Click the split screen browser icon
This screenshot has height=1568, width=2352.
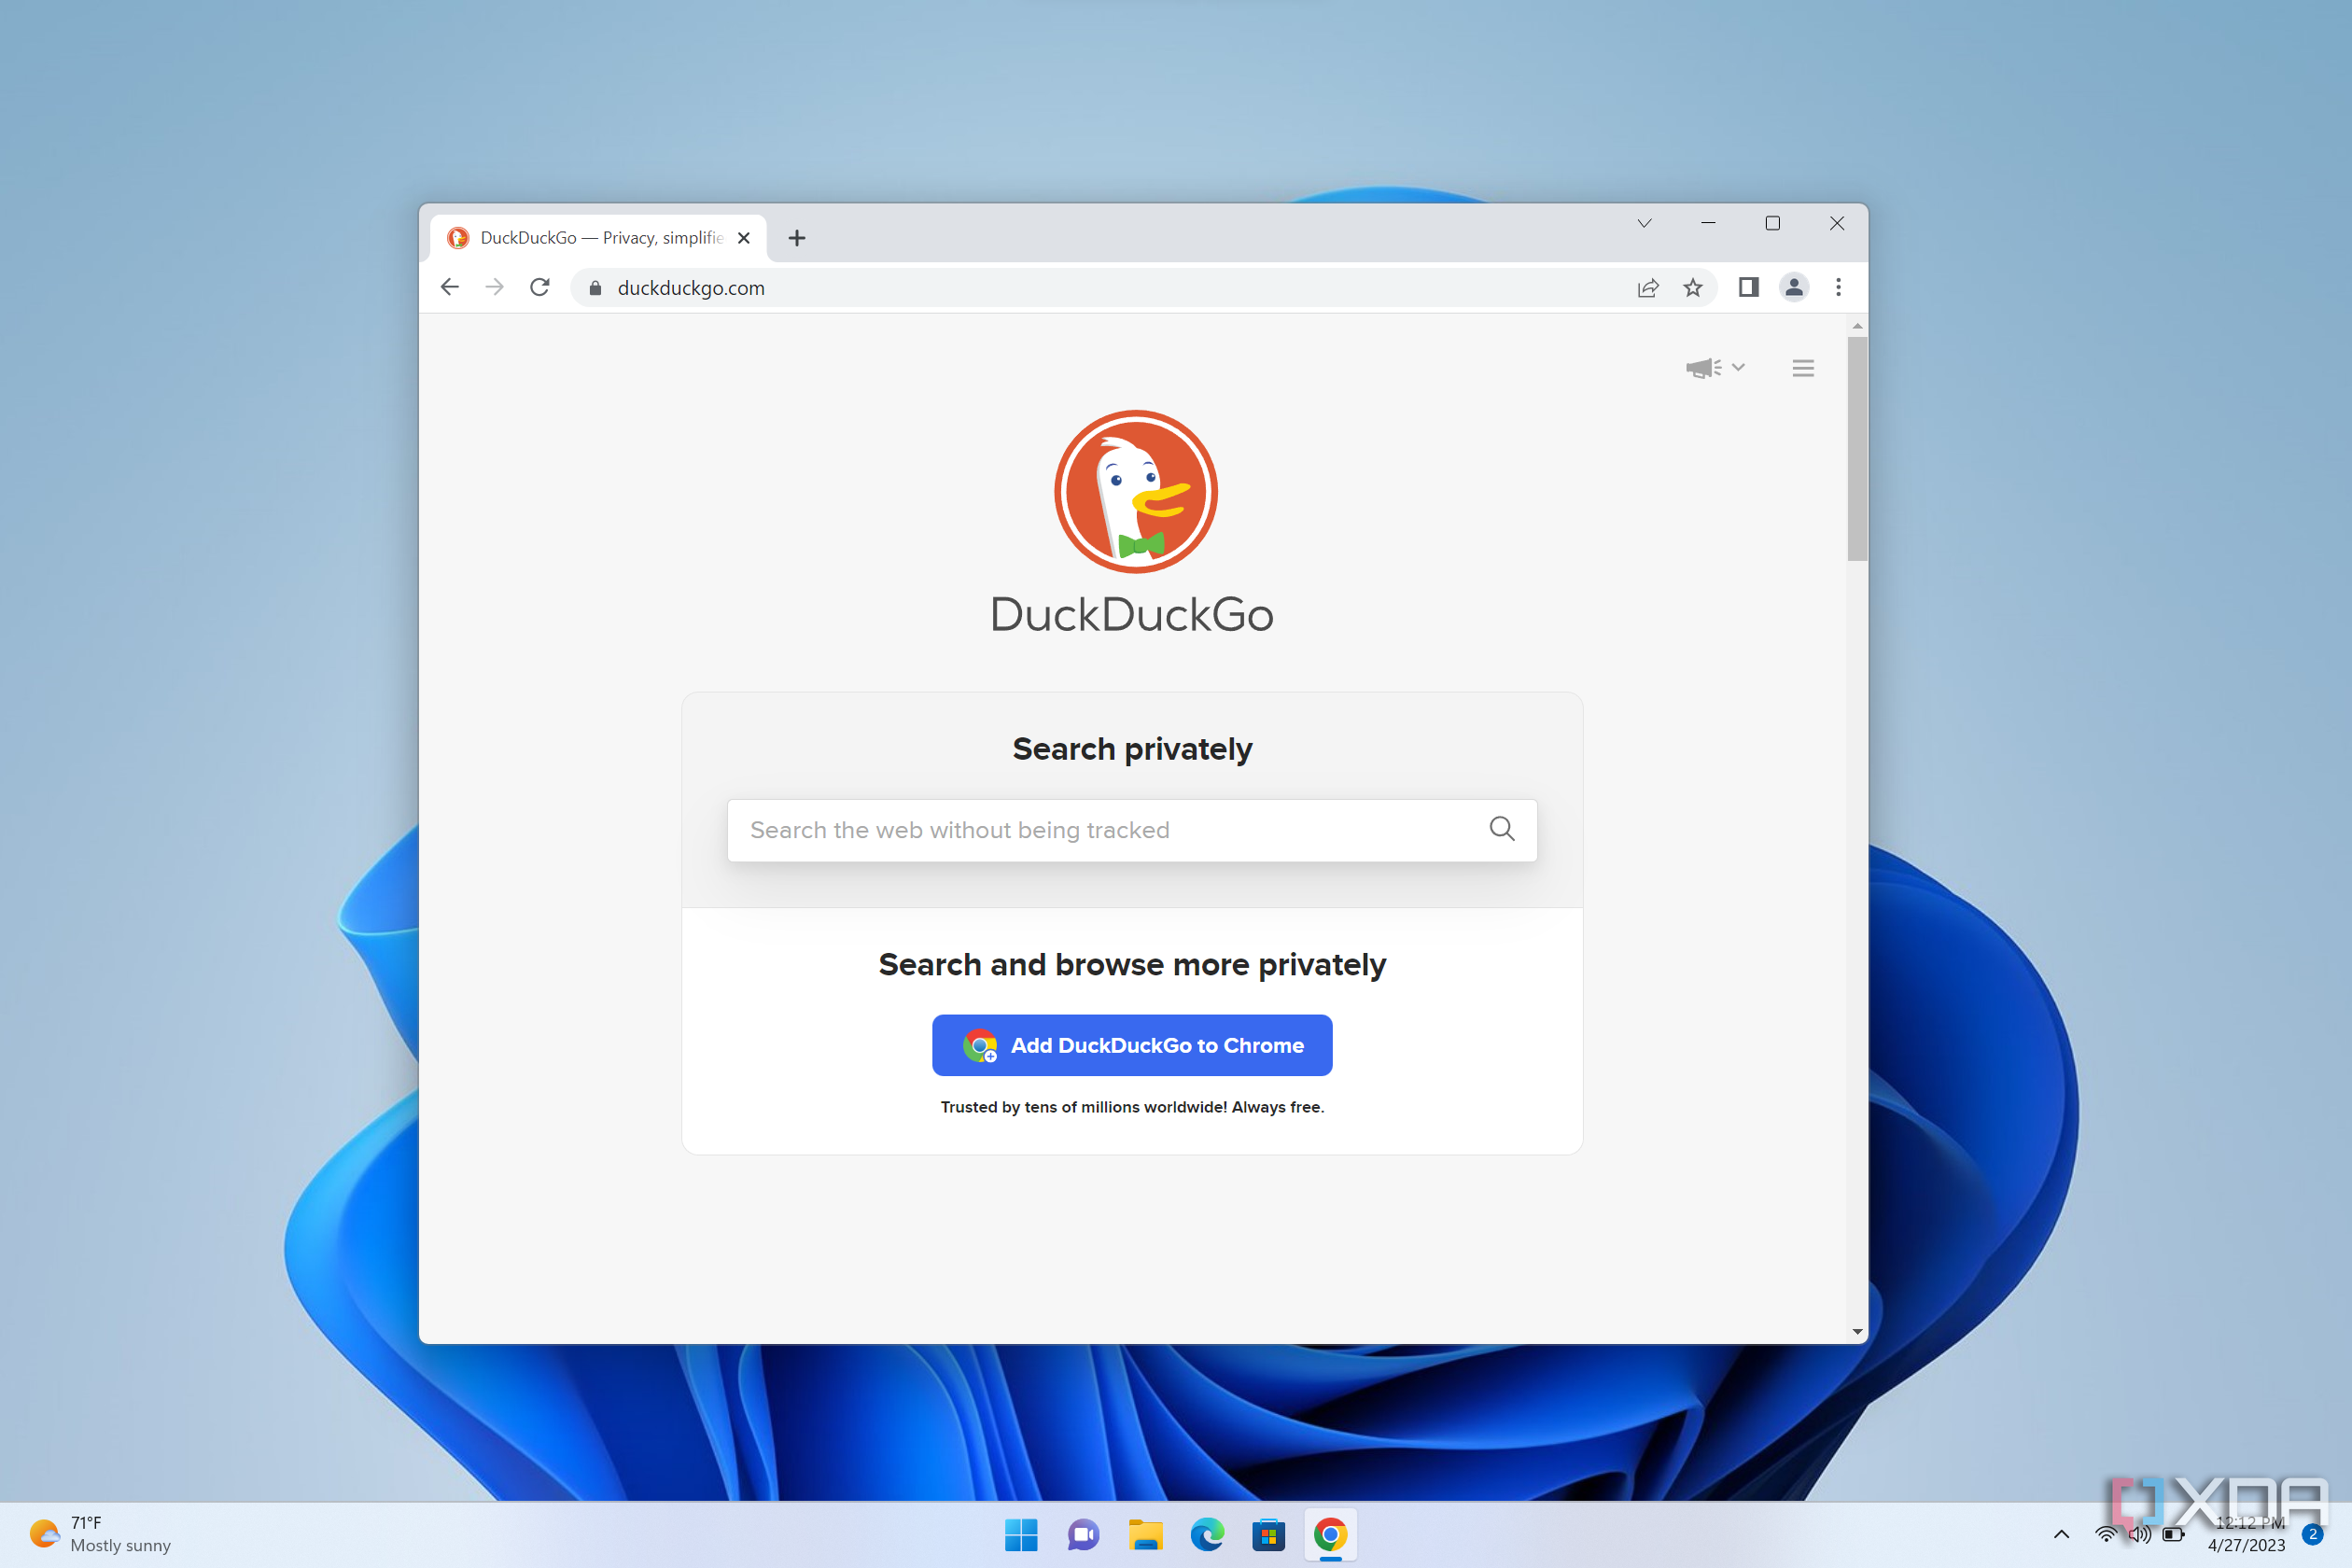(1746, 287)
